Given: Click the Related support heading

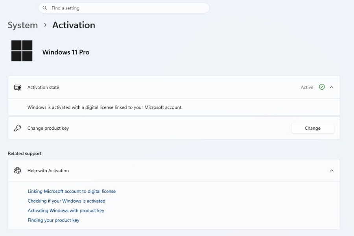Looking at the screenshot, I should click(25, 153).
